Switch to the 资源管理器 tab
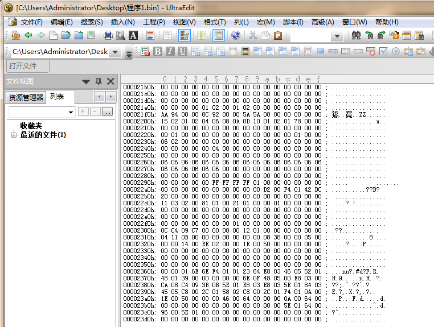This screenshot has height=327, width=434. click(x=26, y=97)
